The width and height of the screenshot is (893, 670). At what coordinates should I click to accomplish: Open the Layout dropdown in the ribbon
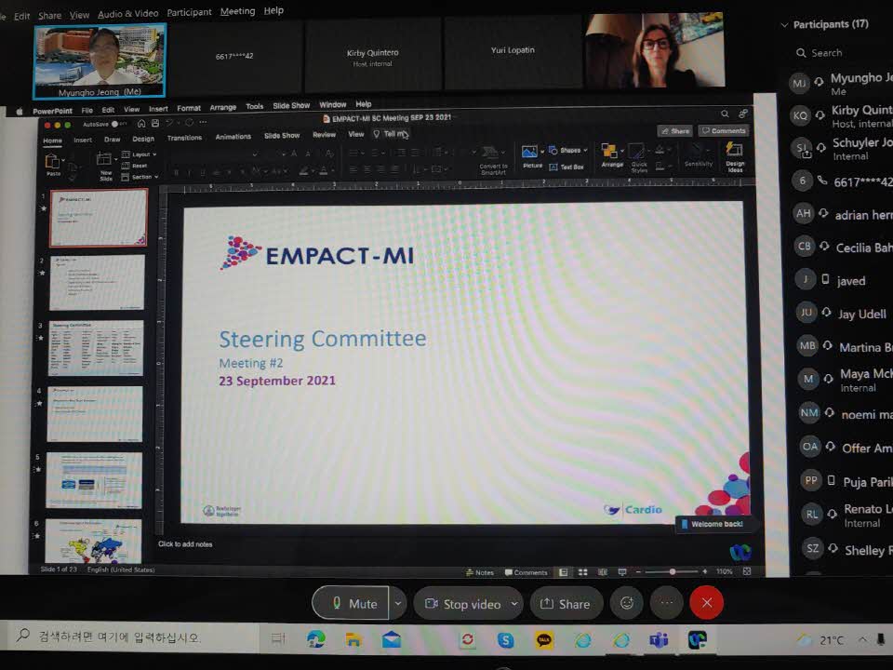click(x=140, y=154)
